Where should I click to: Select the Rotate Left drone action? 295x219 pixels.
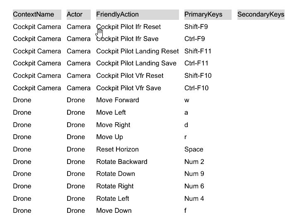[x=113, y=199]
